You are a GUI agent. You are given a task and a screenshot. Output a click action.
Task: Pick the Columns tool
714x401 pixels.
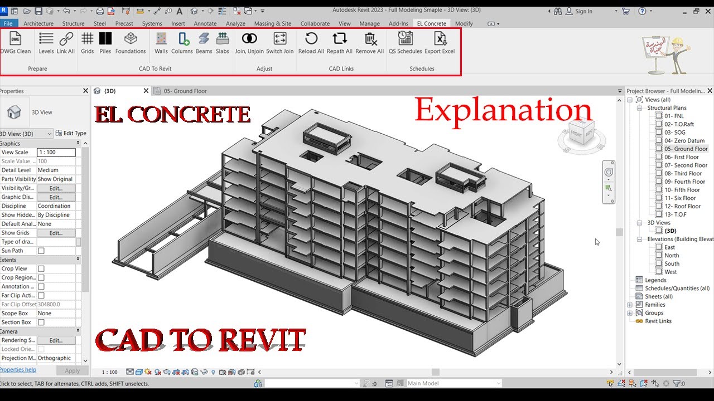(x=182, y=43)
